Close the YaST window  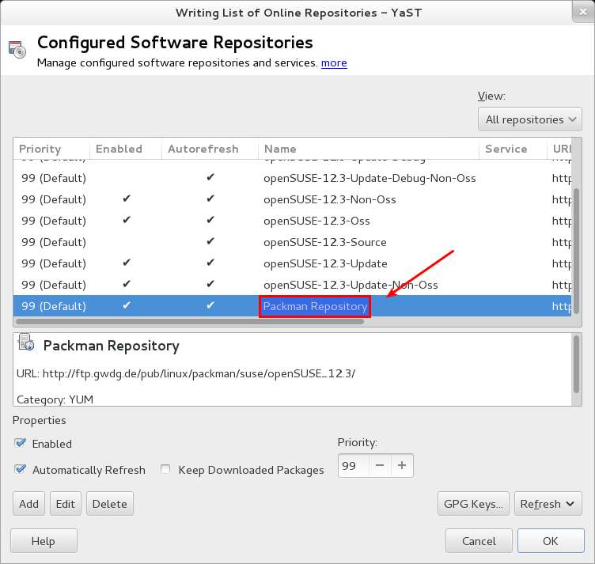tap(583, 13)
